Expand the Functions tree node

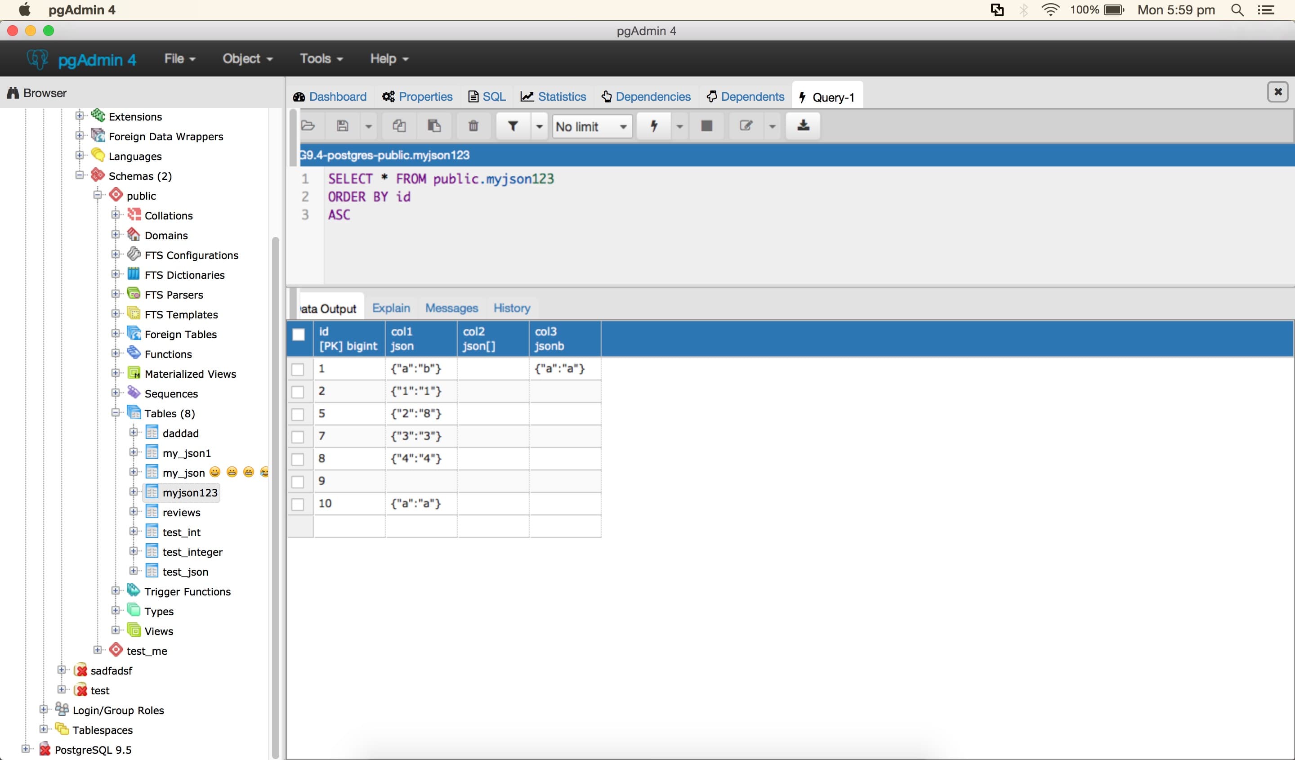pos(116,353)
